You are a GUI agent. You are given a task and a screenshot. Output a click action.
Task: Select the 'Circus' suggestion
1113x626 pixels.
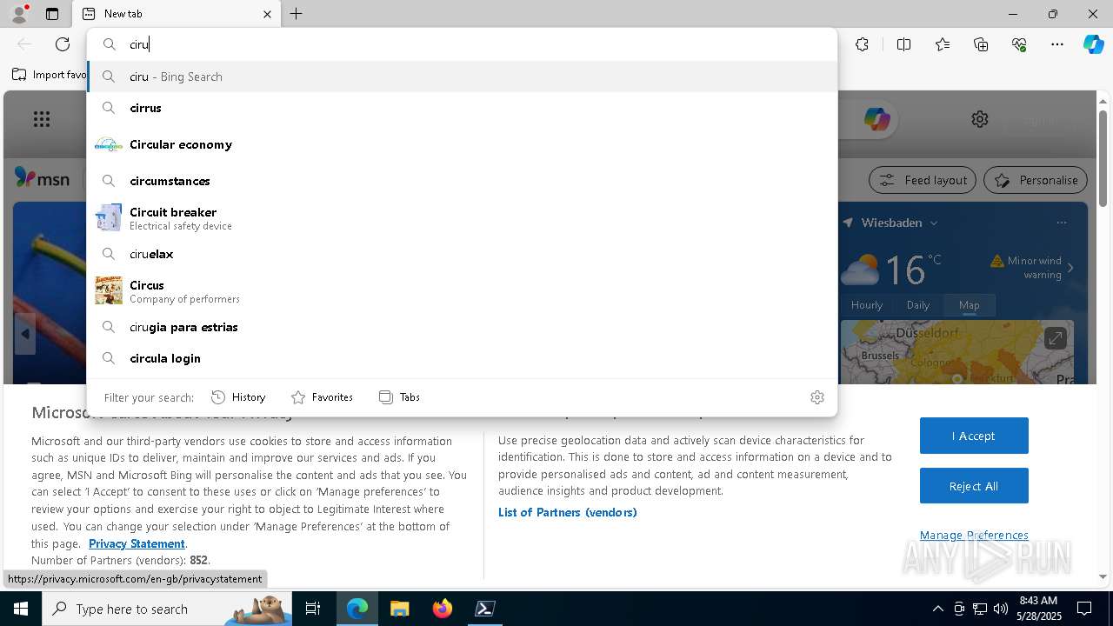point(462,290)
